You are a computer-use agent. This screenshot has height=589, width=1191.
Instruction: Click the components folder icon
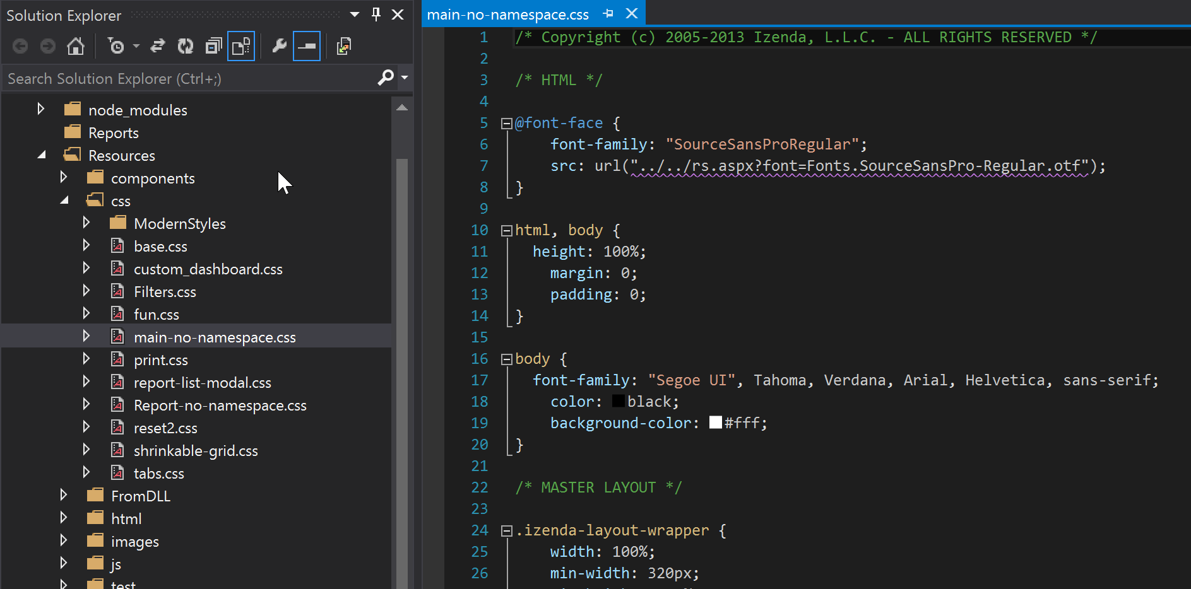coord(95,178)
